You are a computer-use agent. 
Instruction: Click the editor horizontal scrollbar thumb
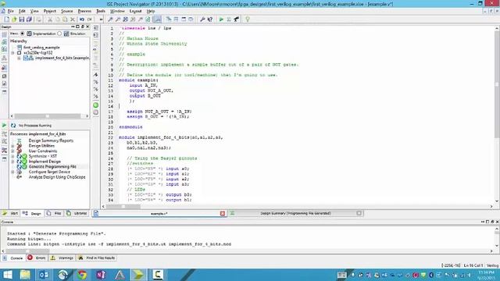point(123,206)
